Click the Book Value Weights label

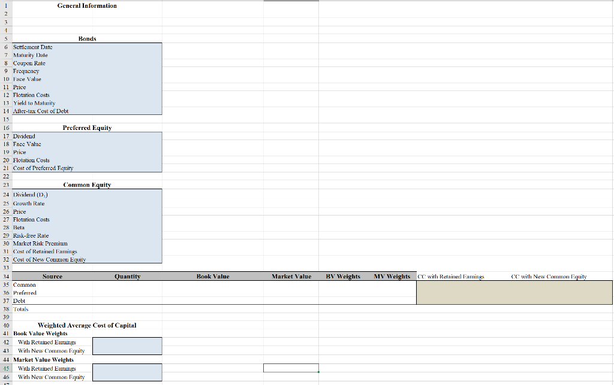coord(40,334)
